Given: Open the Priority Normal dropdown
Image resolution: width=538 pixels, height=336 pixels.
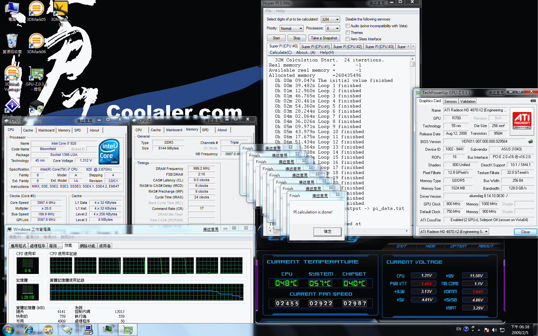Looking at the screenshot, I should 291,28.
